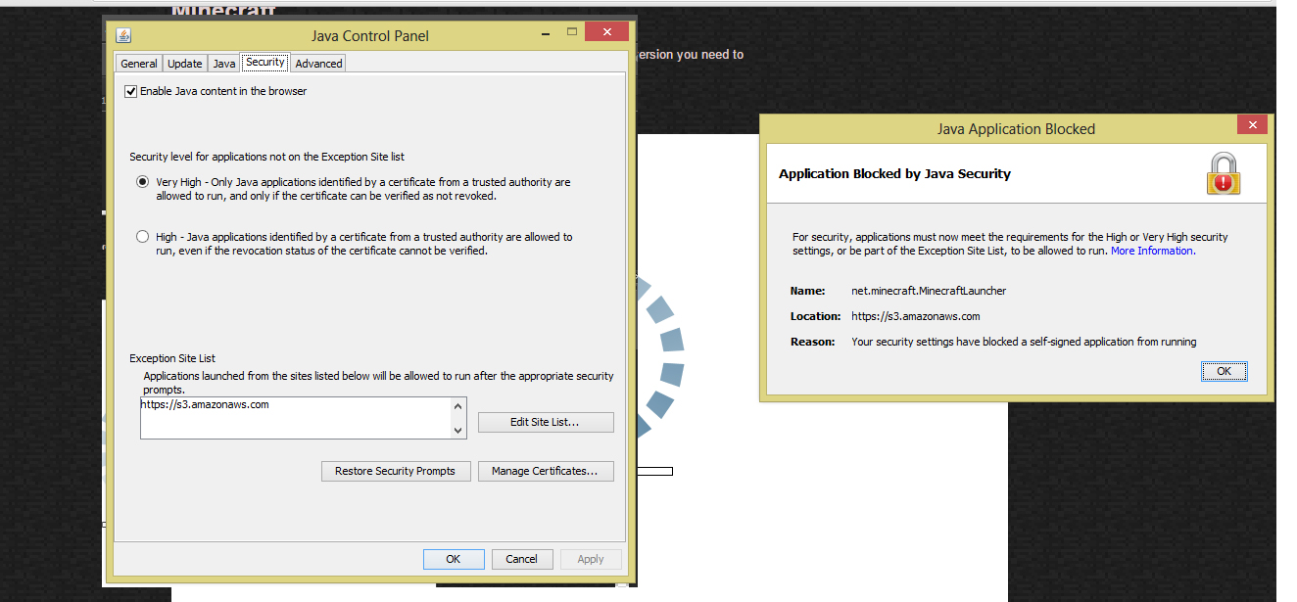Confirm with OK in Java Control Panel
Image resolution: width=1297 pixels, height=602 pixels.
(x=454, y=559)
